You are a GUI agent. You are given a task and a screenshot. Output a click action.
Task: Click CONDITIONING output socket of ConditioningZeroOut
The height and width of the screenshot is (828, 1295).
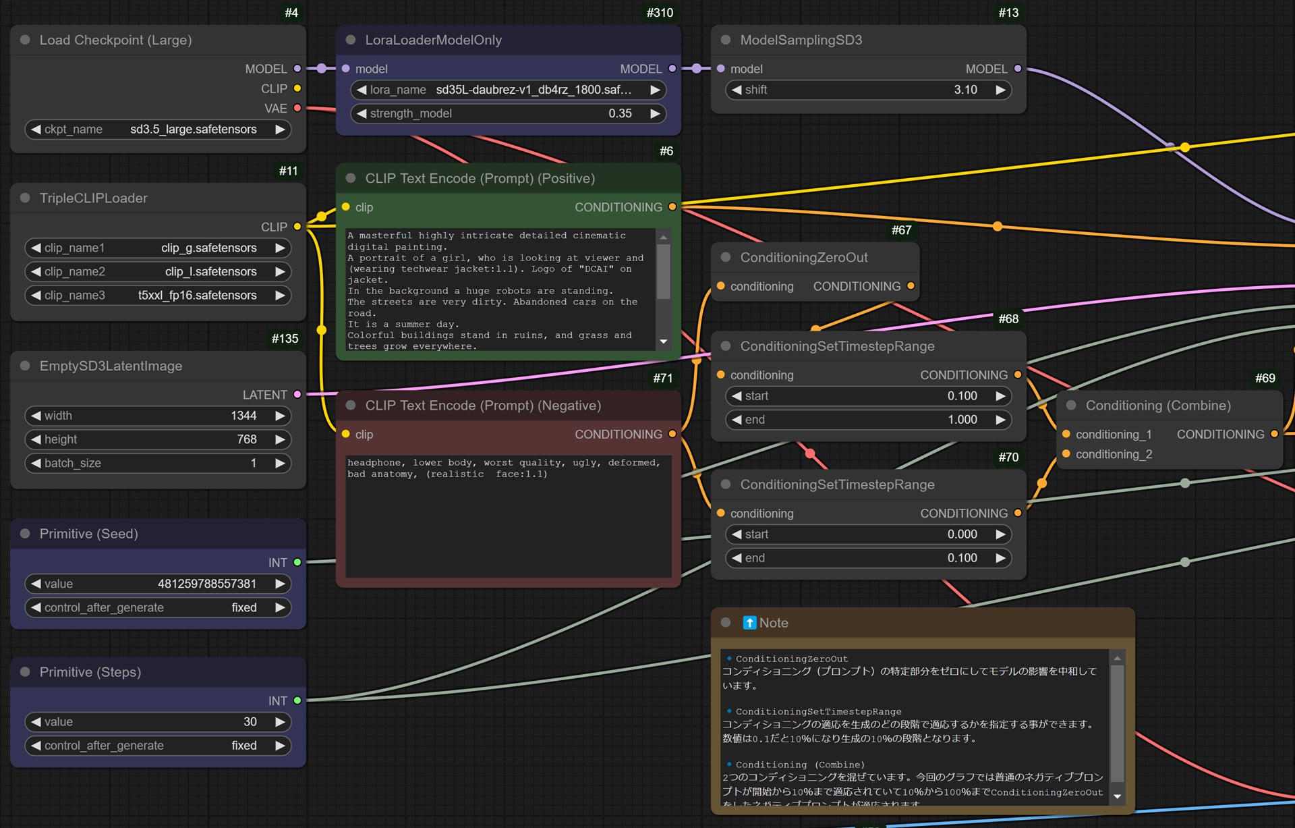click(x=911, y=286)
